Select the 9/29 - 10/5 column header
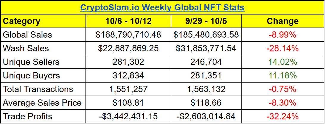This screenshot has width=325, height=124. coord(206,21)
